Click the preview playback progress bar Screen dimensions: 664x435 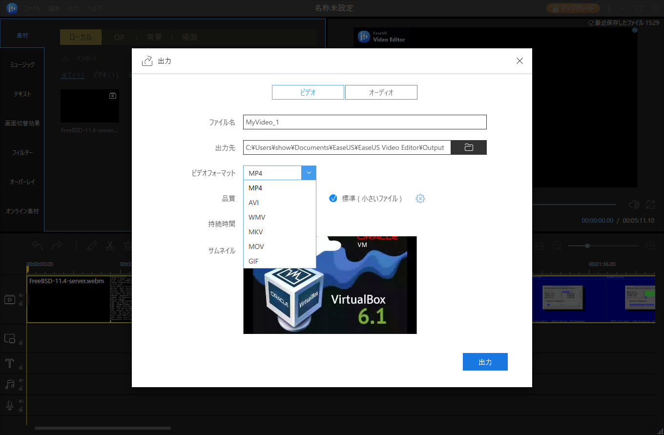click(x=574, y=205)
